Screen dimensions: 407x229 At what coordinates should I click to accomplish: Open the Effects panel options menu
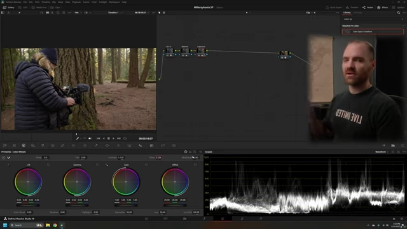click(404, 13)
